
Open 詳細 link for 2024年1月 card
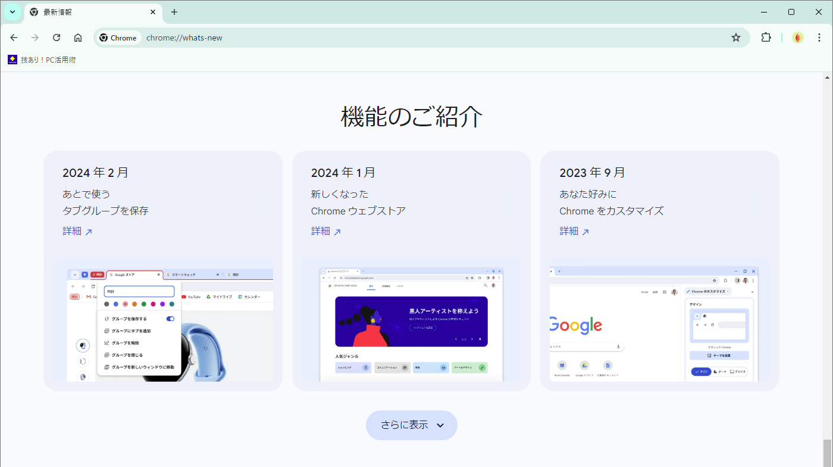click(x=326, y=231)
